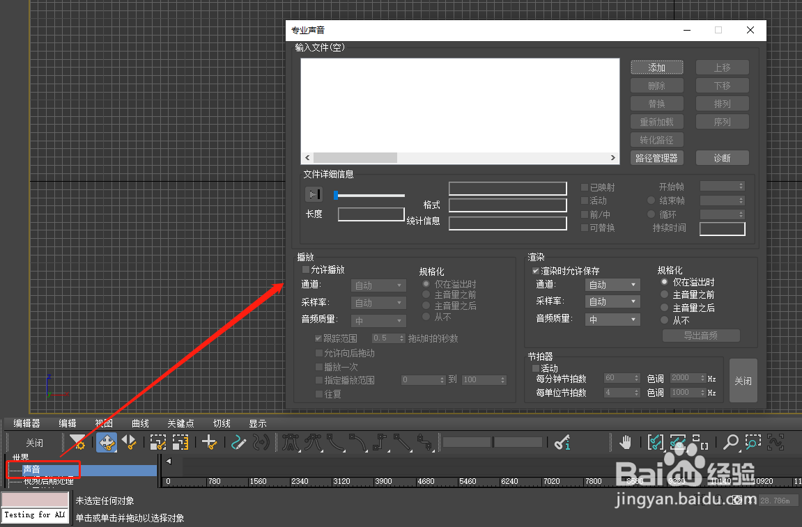Set tangents to Fast icon
The image size is (802, 527).
pyautogui.click(x=336, y=442)
